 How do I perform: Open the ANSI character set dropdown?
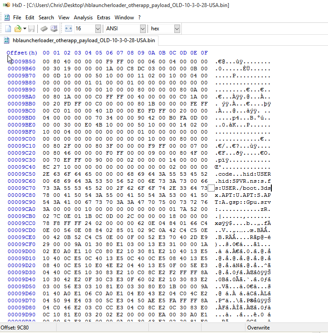pyautogui.click(x=126, y=29)
